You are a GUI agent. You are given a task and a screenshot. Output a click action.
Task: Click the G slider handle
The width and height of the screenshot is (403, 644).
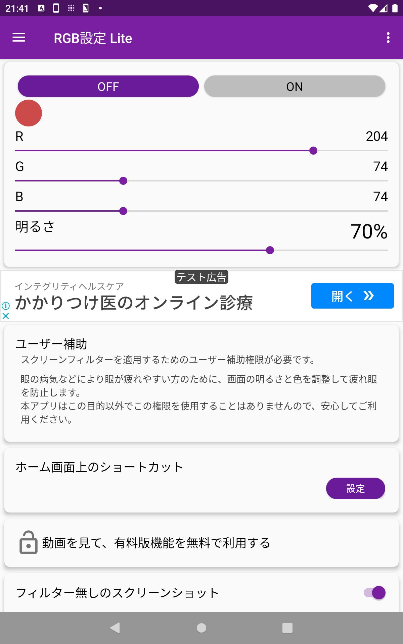pyautogui.click(x=123, y=181)
